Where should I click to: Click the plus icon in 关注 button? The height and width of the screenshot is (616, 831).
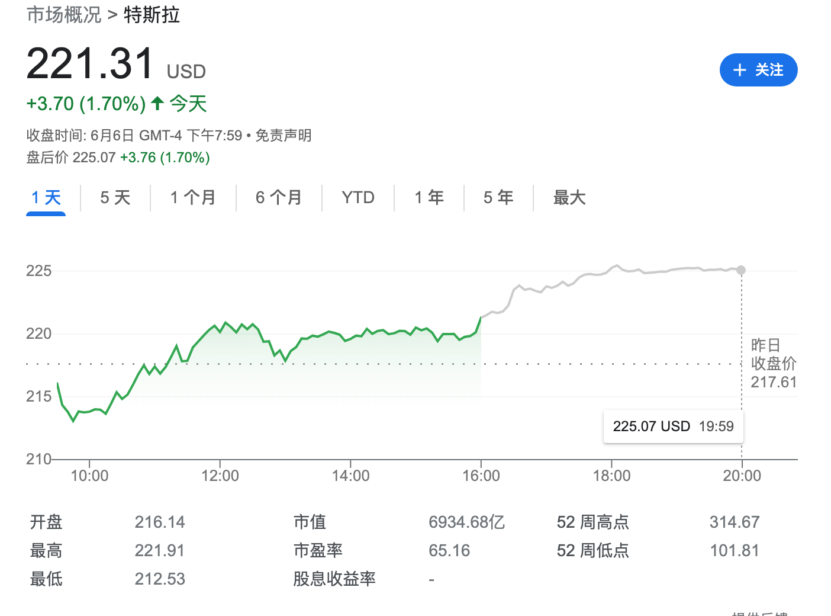[x=739, y=70]
